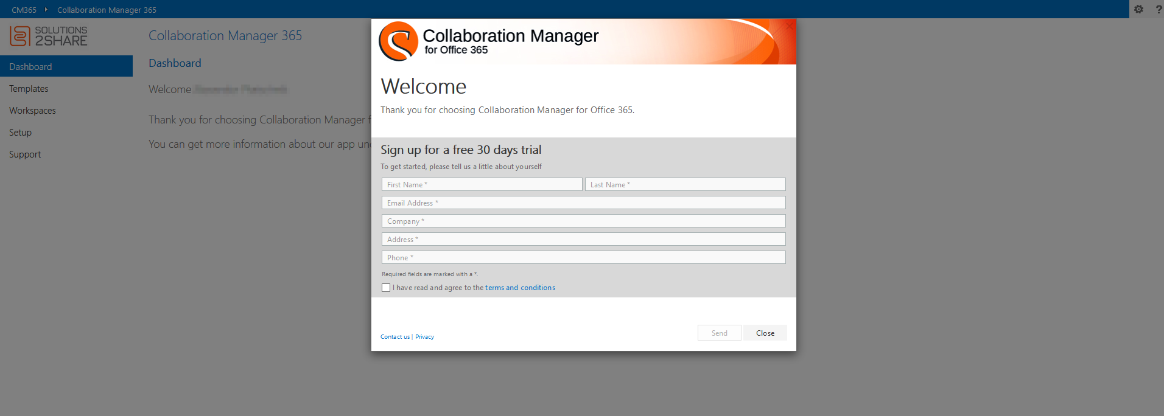Viewport: 1164px width, 416px height.
Task: Open the Templates menu item
Action: click(x=66, y=89)
